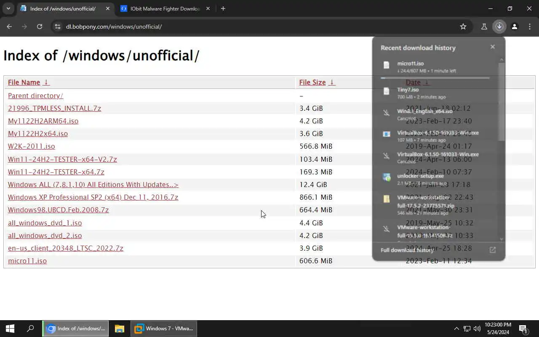The width and height of the screenshot is (539, 337).
Task: Click the Windows98.UBCD.Feb.2008.7z link
Action: [x=58, y=210]
